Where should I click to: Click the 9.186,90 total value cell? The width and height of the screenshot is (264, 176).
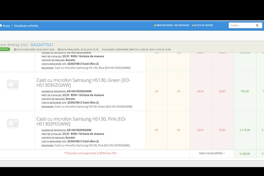(x=245, y=154)
